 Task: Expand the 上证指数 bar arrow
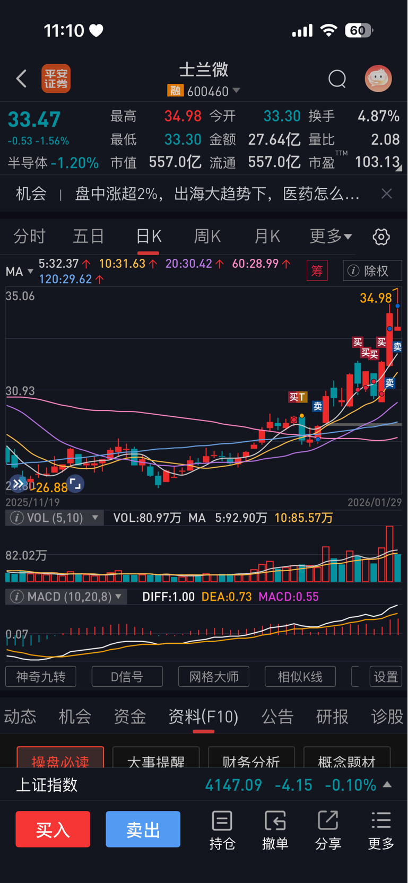click(x=387, y=785)
